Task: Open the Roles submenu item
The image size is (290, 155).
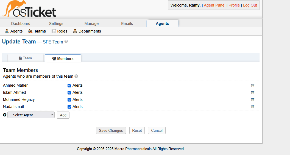Action: (60, 31)
